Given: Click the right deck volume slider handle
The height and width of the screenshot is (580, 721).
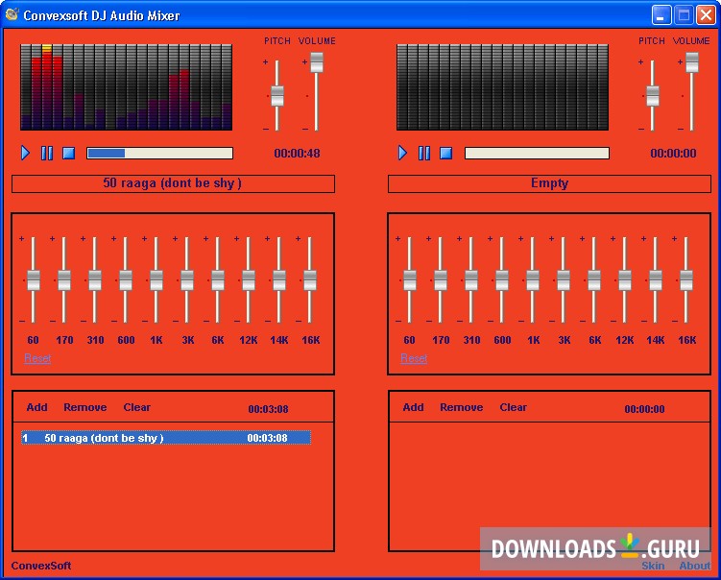Looking at the screenshot, I should [x=692, y=62].
